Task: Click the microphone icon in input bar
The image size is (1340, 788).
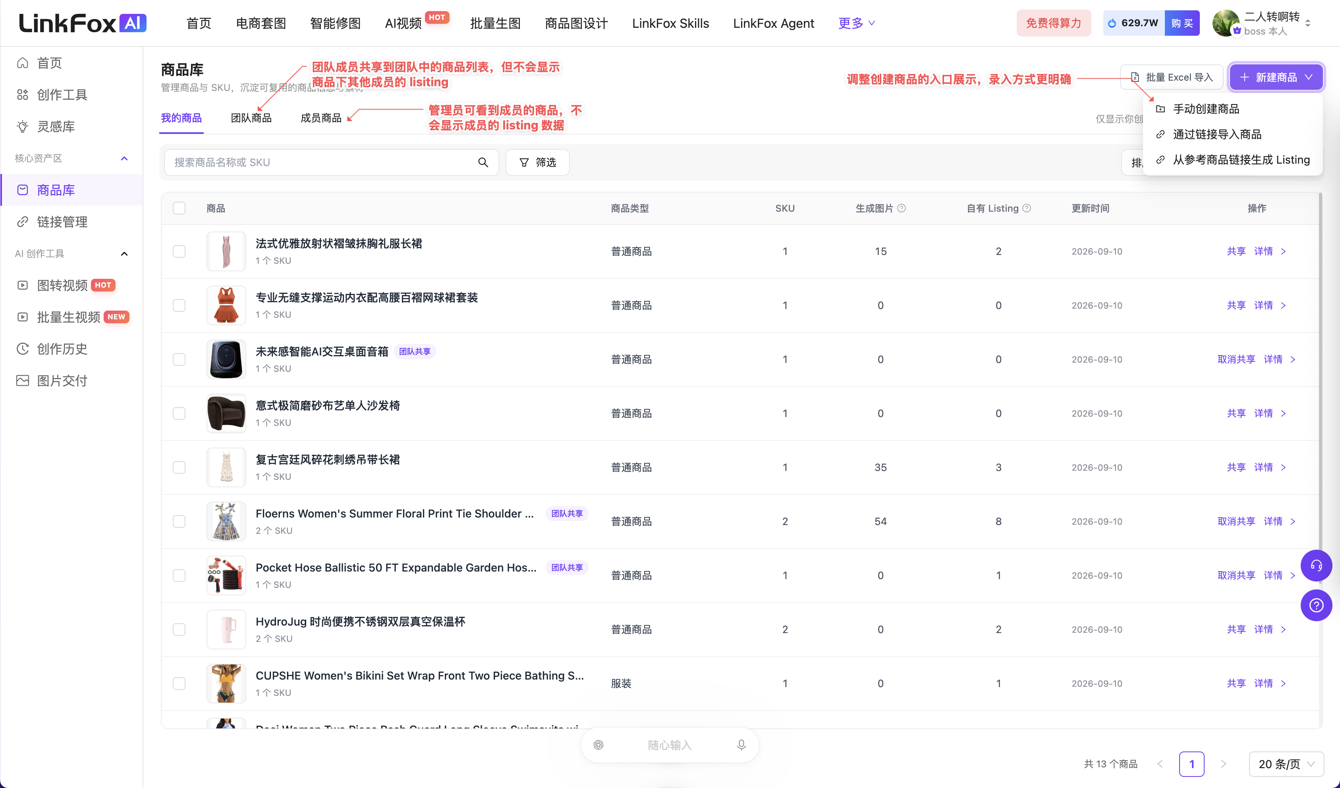Action: tap(741, 745)
